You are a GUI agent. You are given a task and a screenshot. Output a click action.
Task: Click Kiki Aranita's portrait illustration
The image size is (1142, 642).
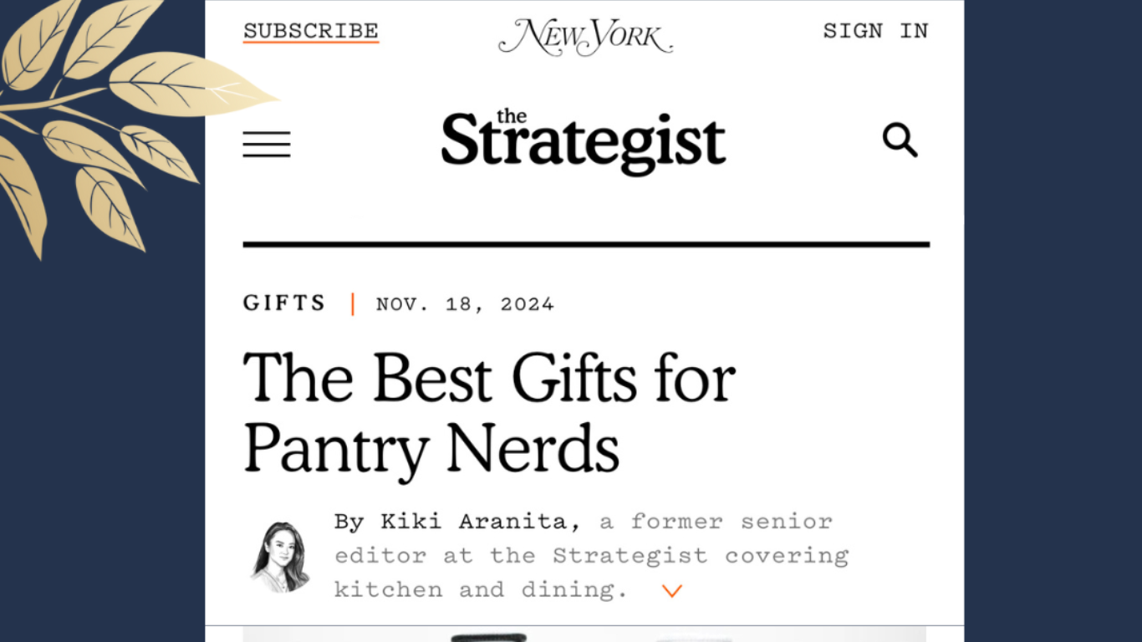[x=280, y=557]
